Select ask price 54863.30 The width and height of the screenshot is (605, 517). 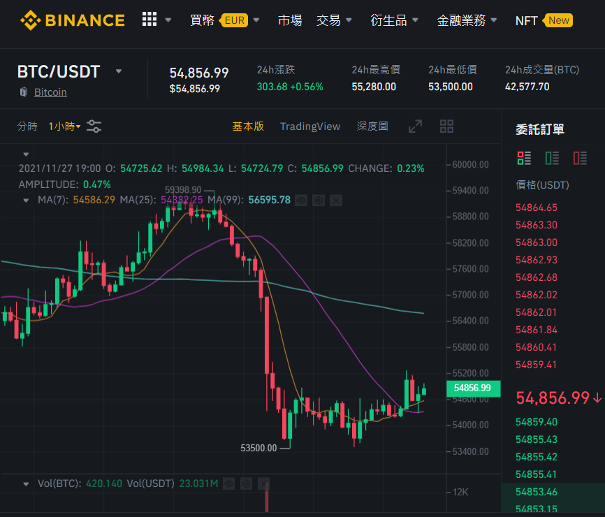(x=537, y=225)
